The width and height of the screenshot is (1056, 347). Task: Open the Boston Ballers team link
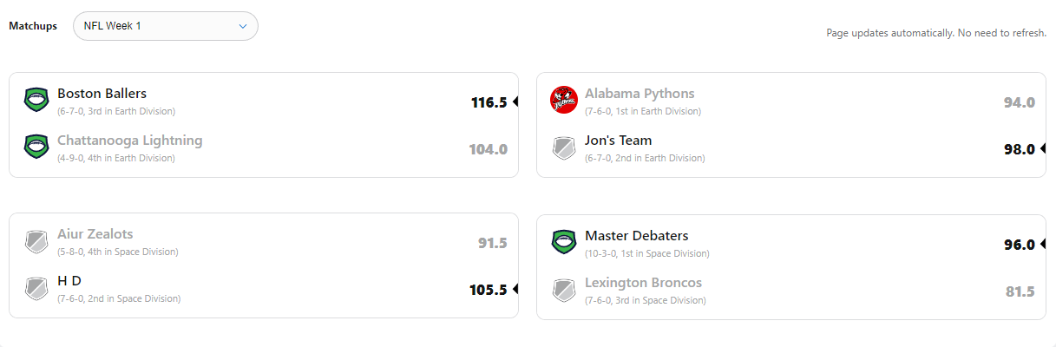(x=102, y=94)
